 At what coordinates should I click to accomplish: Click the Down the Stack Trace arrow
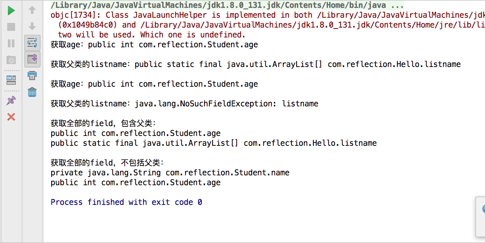pyautogui.click(x=32, y=26)
